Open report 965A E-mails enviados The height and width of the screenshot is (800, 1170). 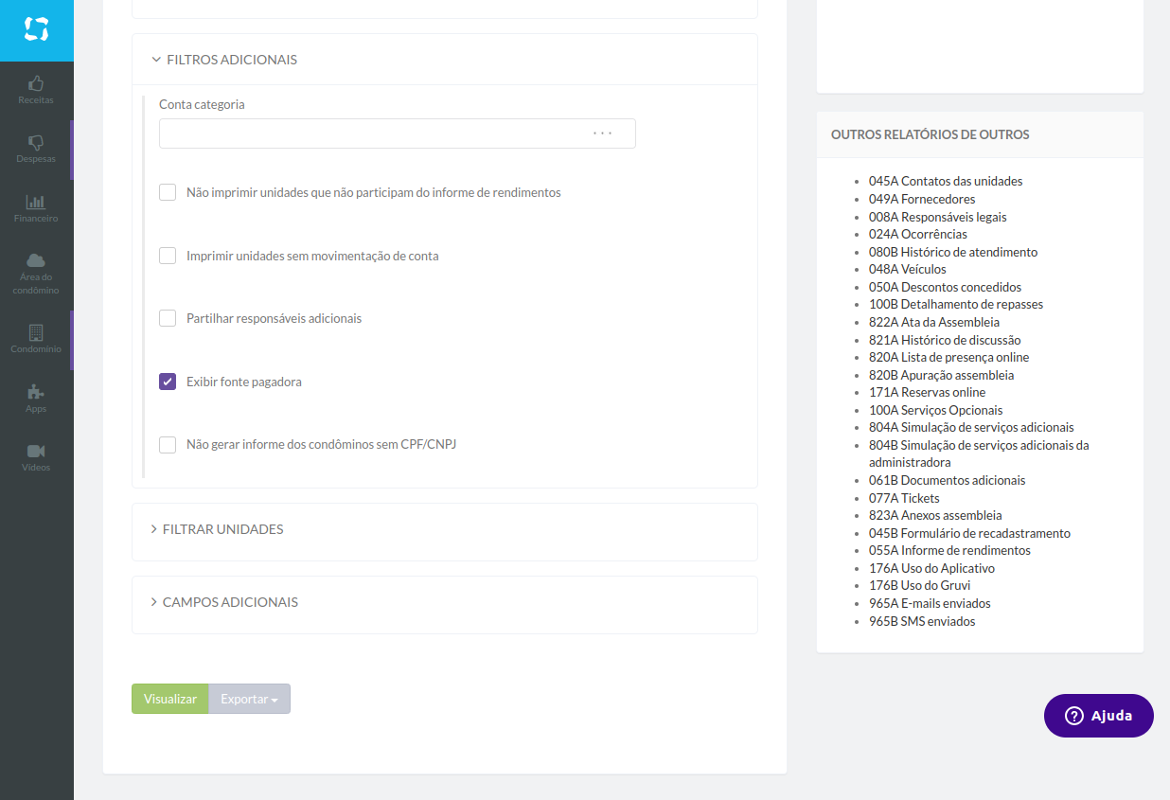pyautogui.click(x=930, y=603)
